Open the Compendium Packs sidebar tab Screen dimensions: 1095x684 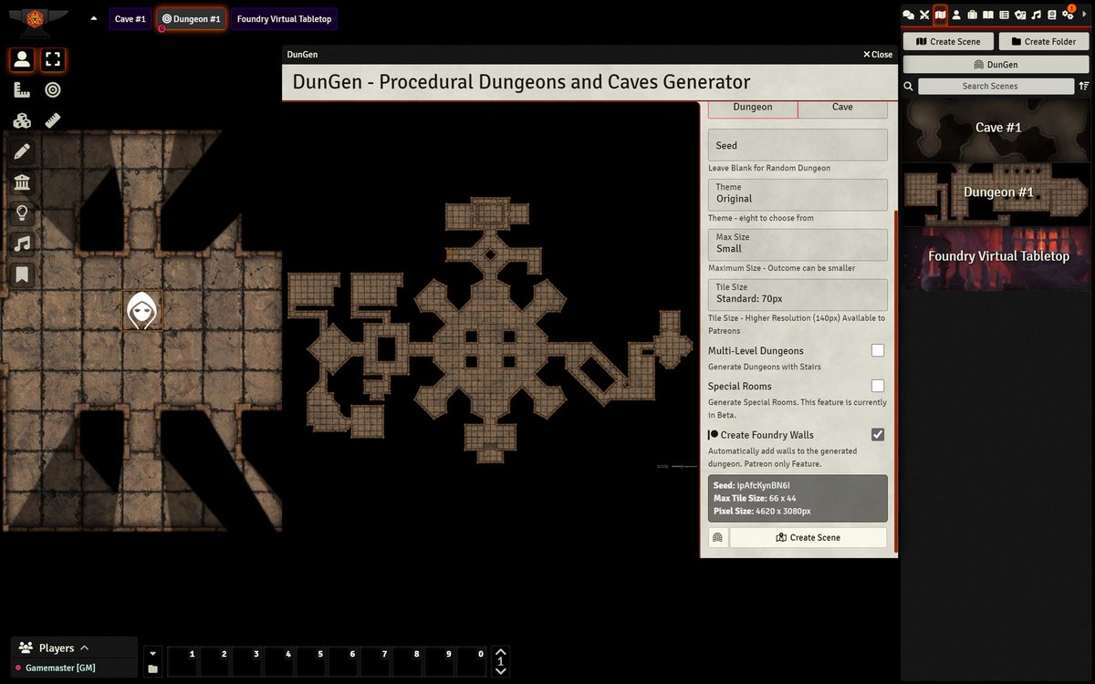pos(1051,15)
